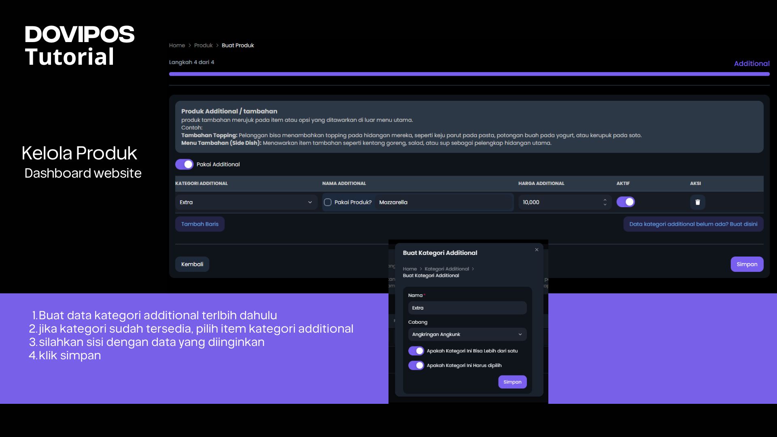Image resolution: width=777 pixels, height=437 pixels.
Task: Delete the Mozzarella additional row
Action: [x=697, y=202]
